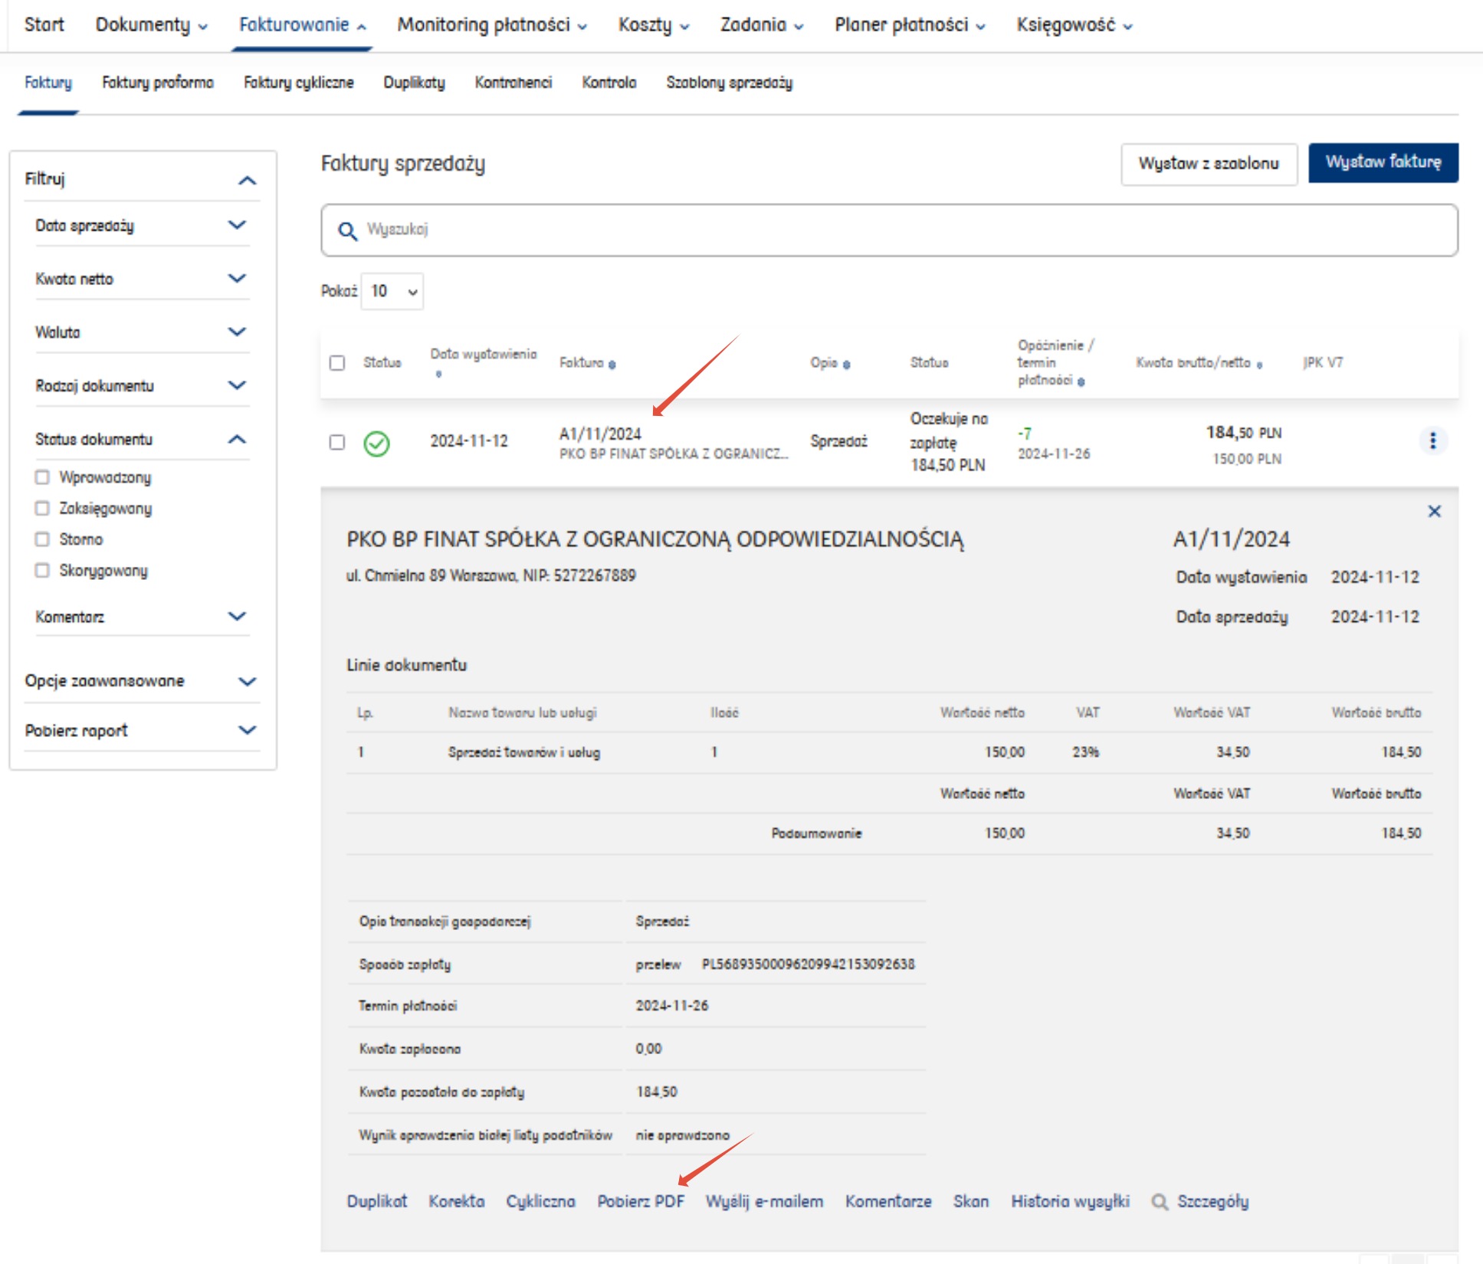Click the Wystaw fakturę button
The image size is (1483, 1264).
(1383, 162)
